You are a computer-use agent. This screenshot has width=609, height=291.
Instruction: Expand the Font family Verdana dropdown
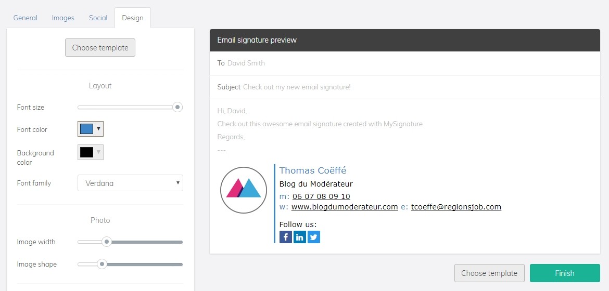(131, 183)
